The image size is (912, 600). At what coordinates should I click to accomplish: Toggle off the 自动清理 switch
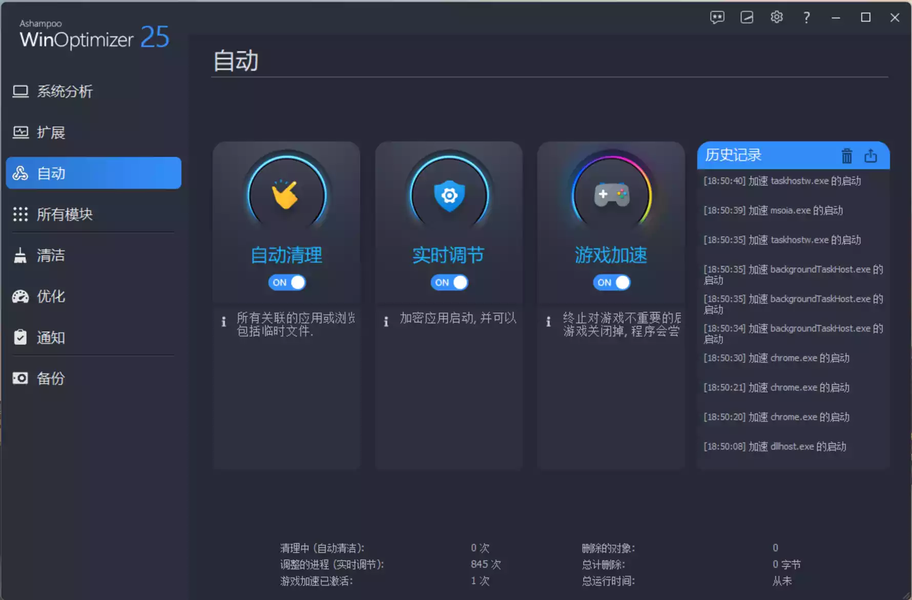point(287,282)
